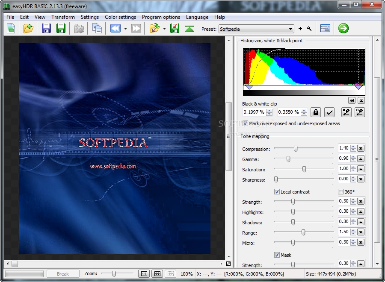Click the new HDR project stacked-photos icon
Viewport: 385px width, 282px height.
pyautogui.click(x=11, y=29)
